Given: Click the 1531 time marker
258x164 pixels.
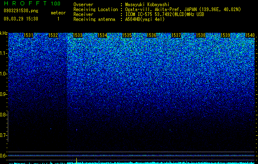Looking at the screenshot, I should coord(28,35).
